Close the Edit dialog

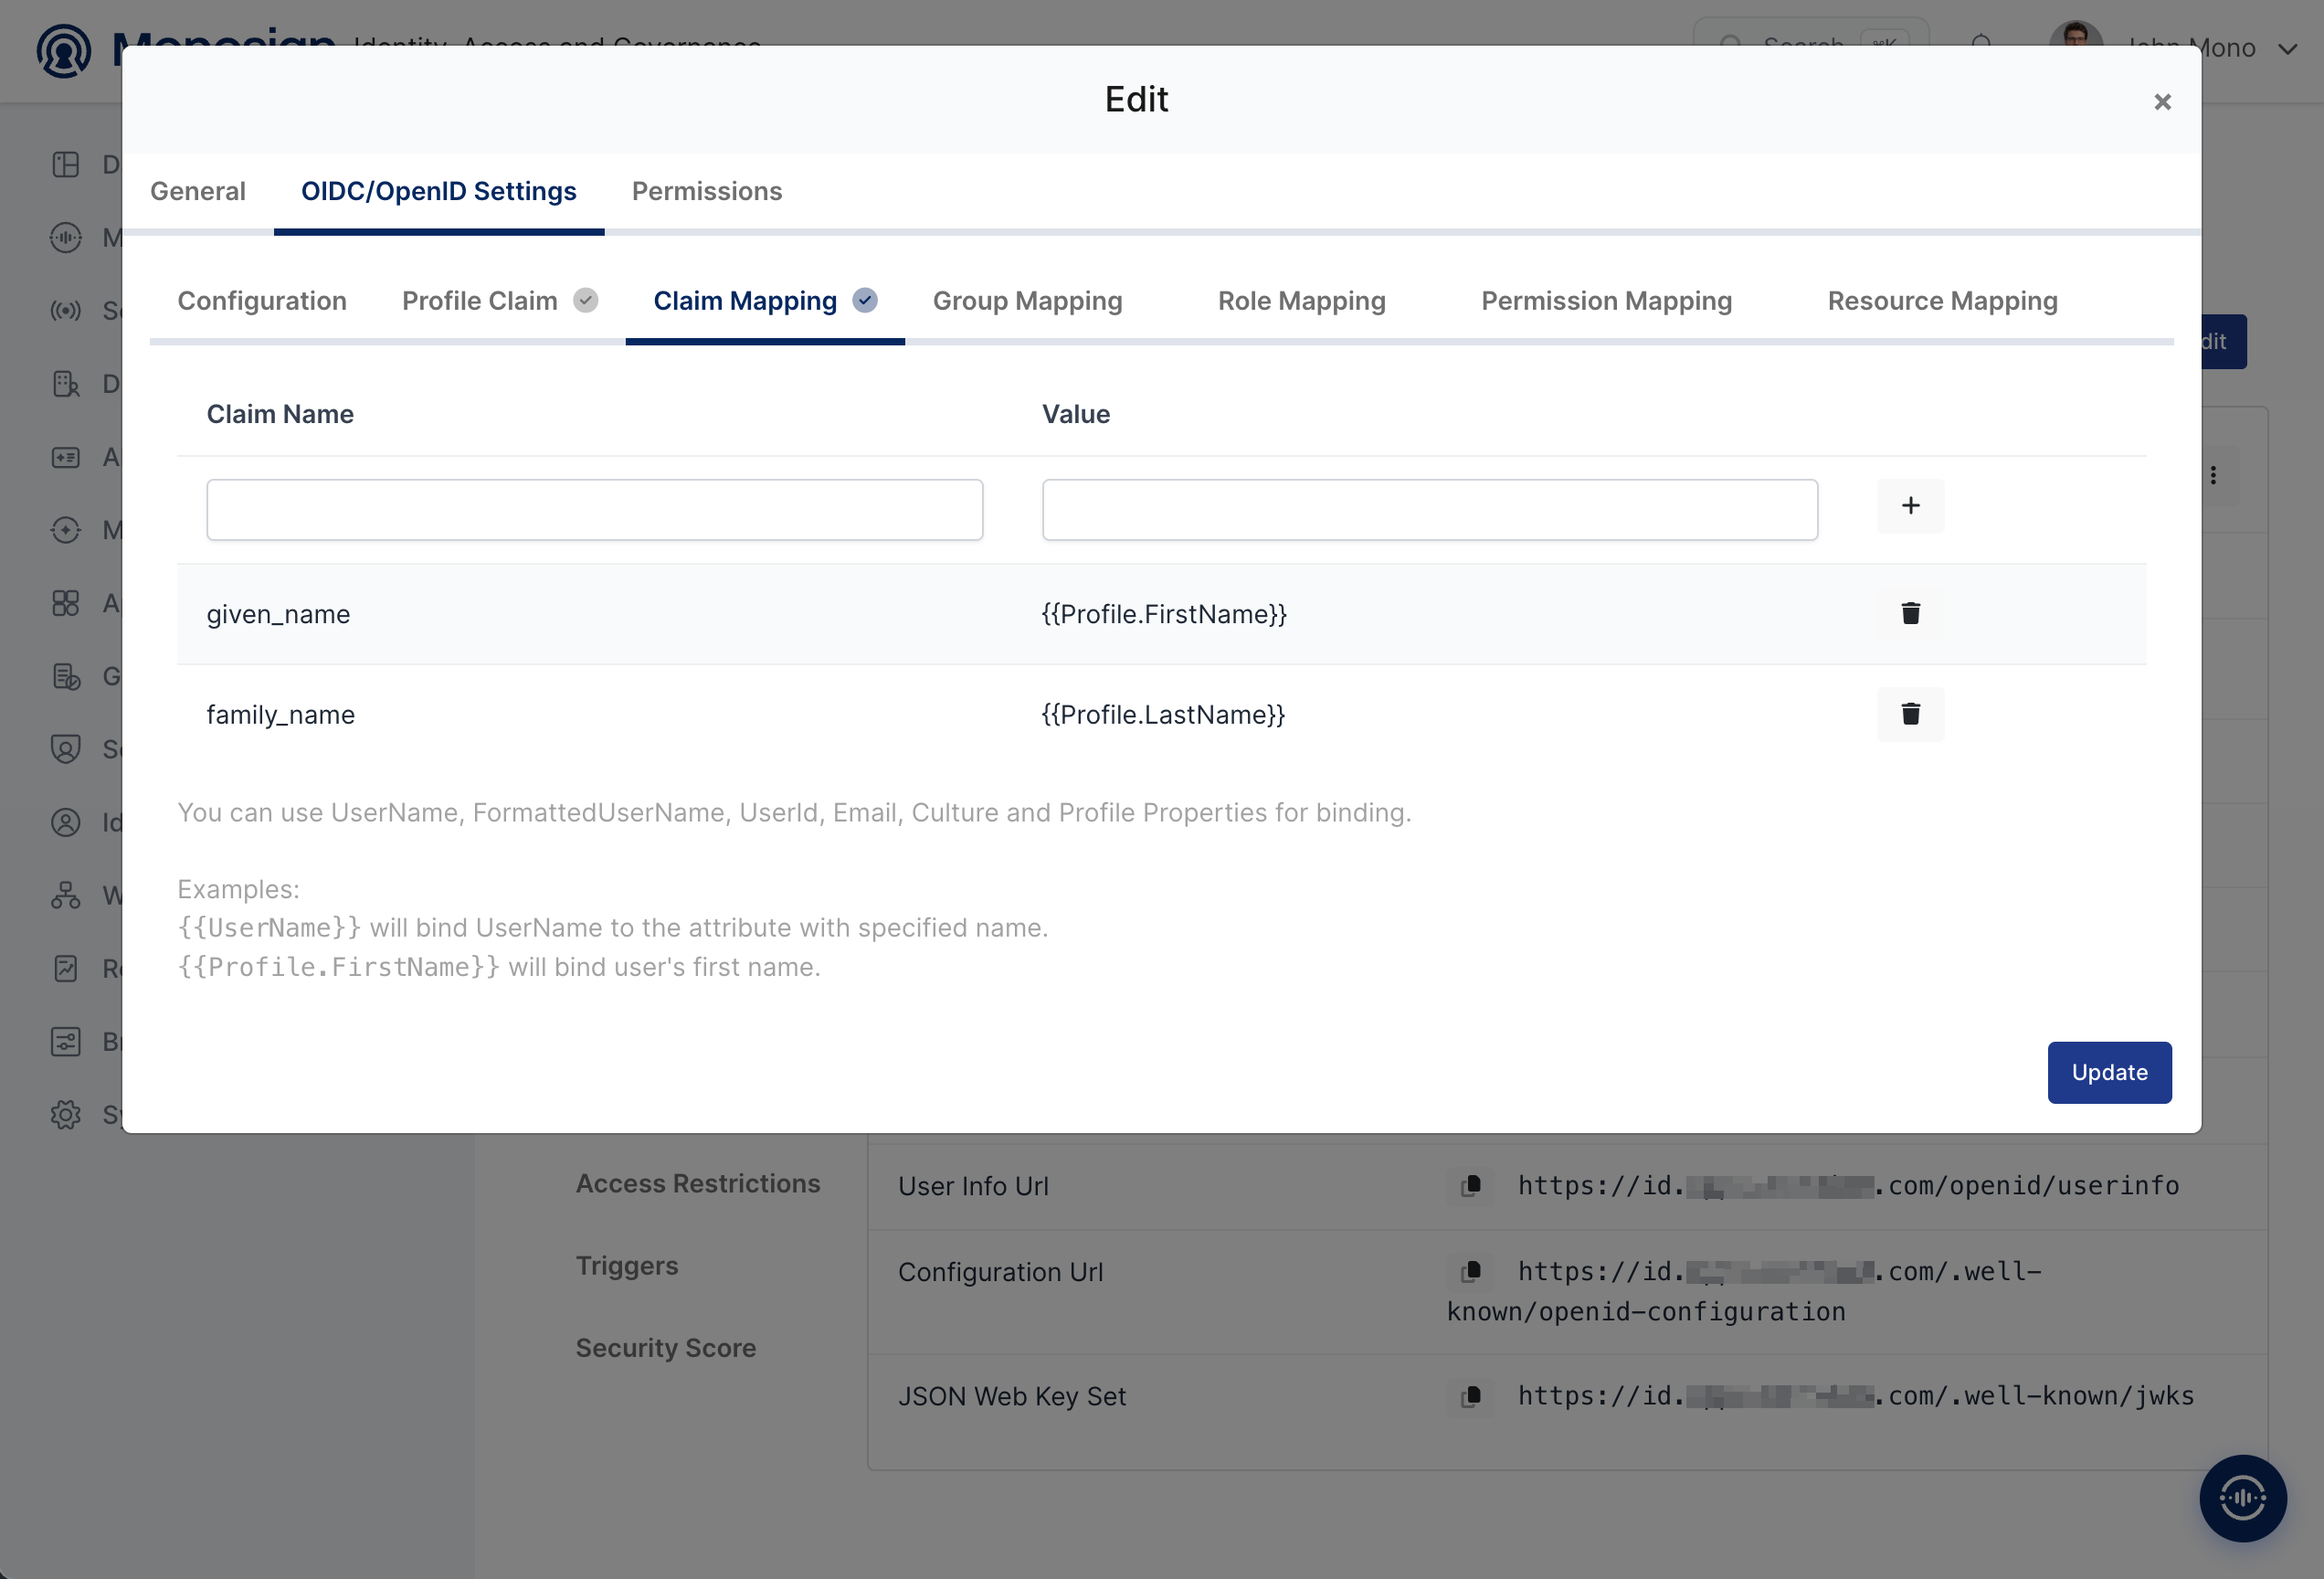[2162, 102]
